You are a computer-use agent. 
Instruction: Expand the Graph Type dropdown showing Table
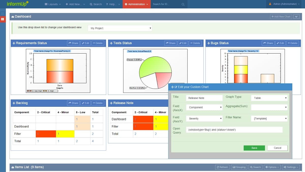(x=269, y=98)
